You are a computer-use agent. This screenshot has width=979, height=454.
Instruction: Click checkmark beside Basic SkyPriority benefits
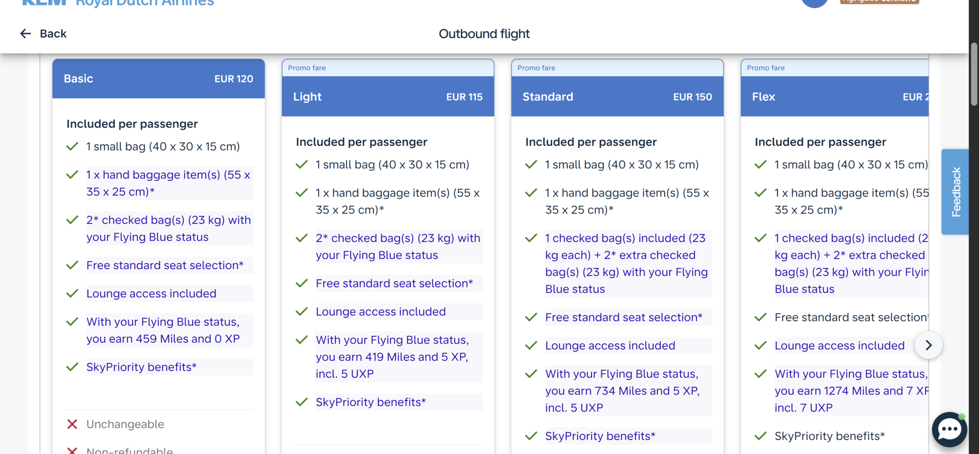click(72, 367)
